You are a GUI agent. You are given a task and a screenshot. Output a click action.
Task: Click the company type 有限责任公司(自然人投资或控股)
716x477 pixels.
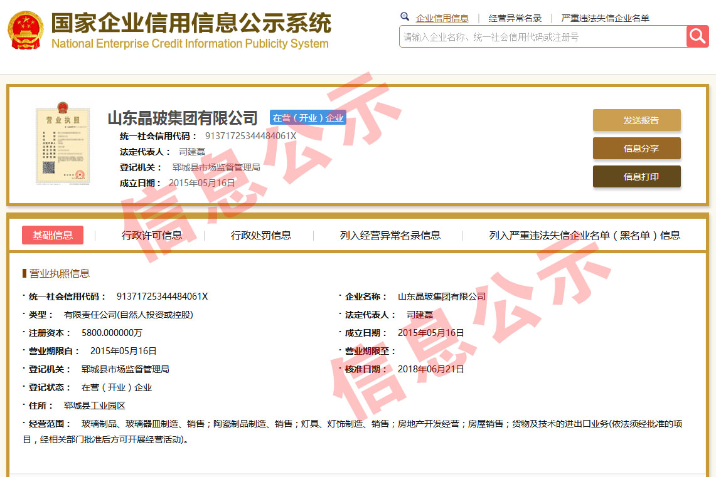point(128,315)
